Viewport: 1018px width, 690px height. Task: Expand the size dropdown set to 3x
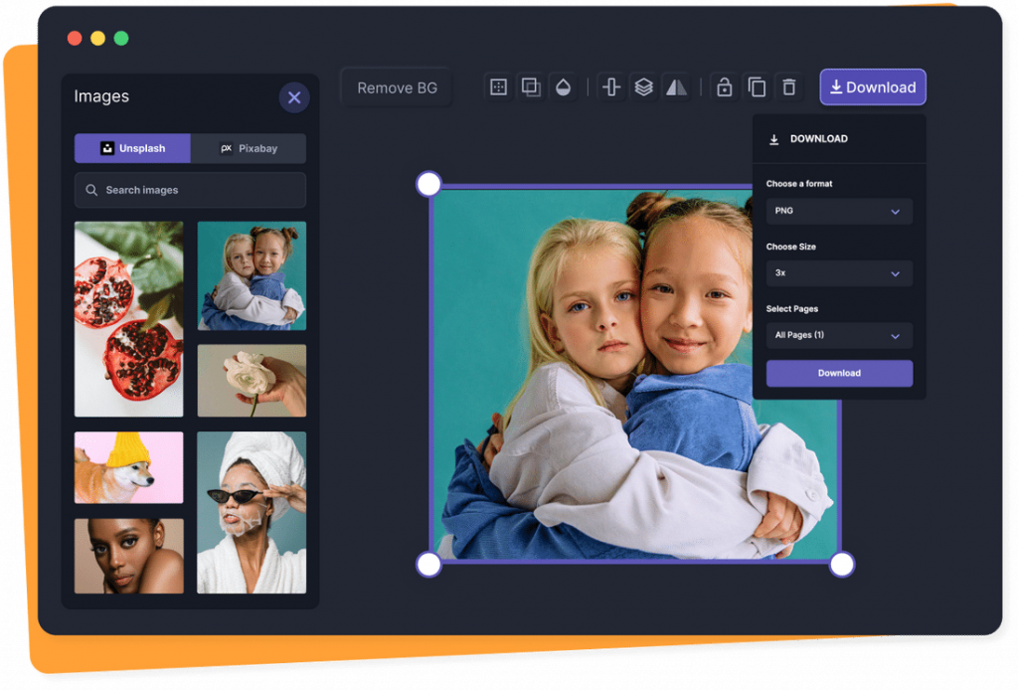click(839, 272)
